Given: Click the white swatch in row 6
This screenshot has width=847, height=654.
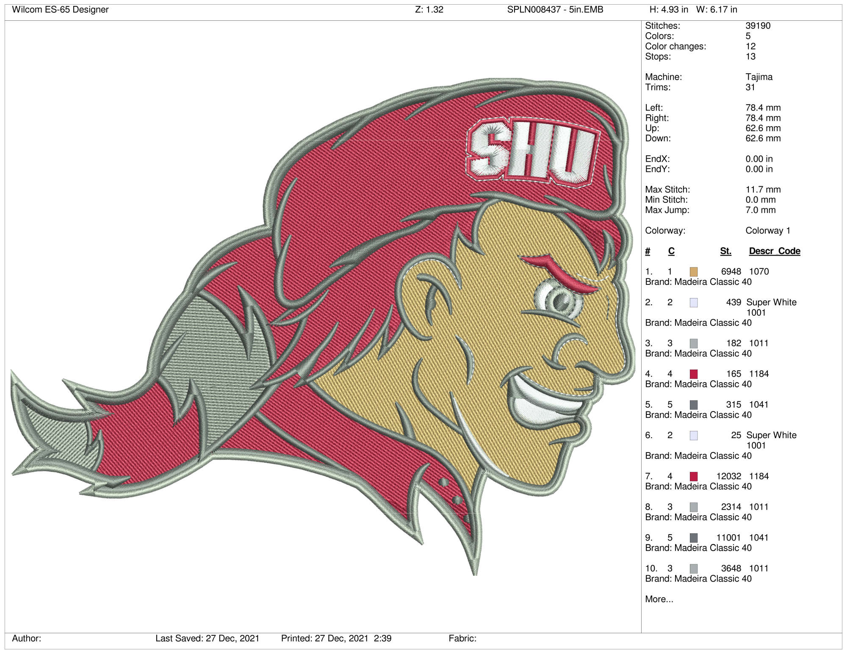Looking at the screenshot, I should (x=694, y=436).
